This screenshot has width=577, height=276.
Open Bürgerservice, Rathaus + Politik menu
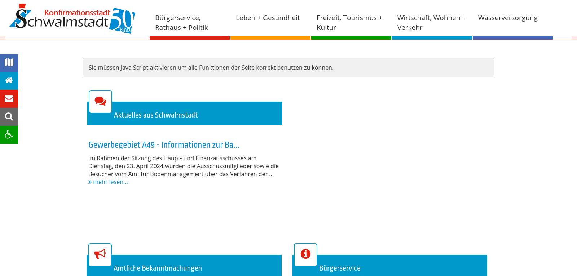coord(181,23)
